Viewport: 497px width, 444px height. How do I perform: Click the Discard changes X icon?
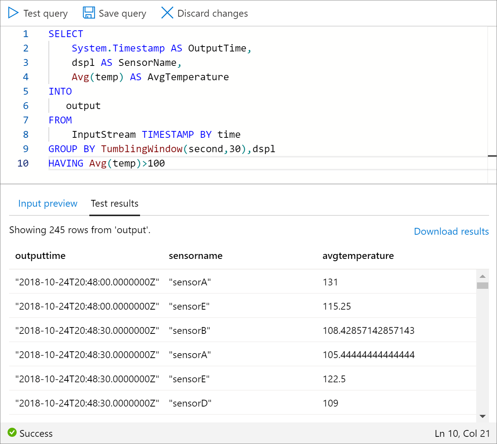click(x=167, y=13)
